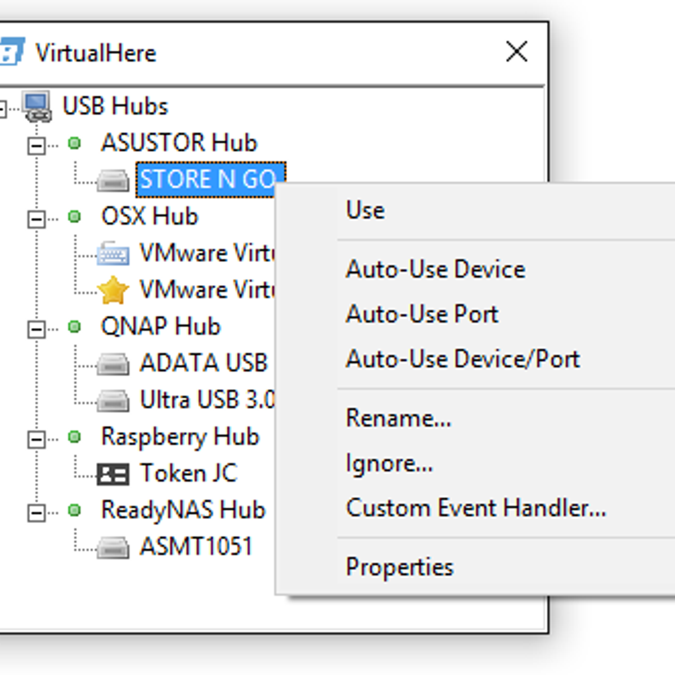Image resolution: width=675 pixels, height=675 pixels.
Task: Collapse the QNAP Hub tree node
Action: (x=37, y=329)
